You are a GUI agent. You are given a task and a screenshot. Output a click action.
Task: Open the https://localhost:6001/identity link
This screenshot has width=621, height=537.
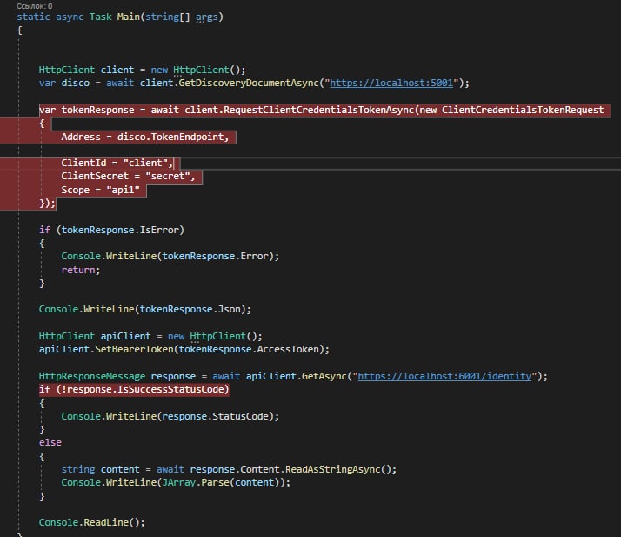pos(444,376)
